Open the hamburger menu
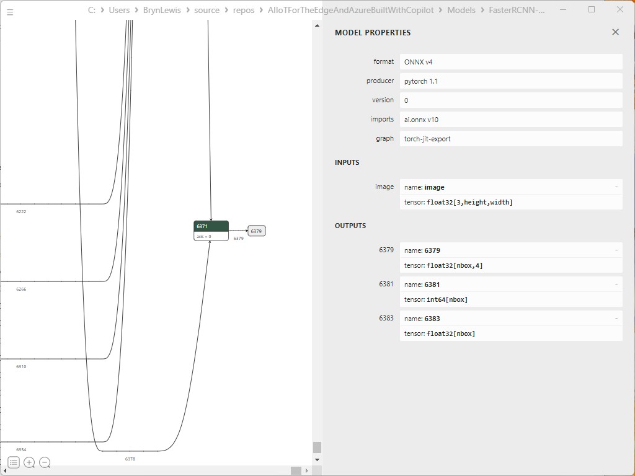This screenshot has width=635, height=476. [x=10, y=12]
